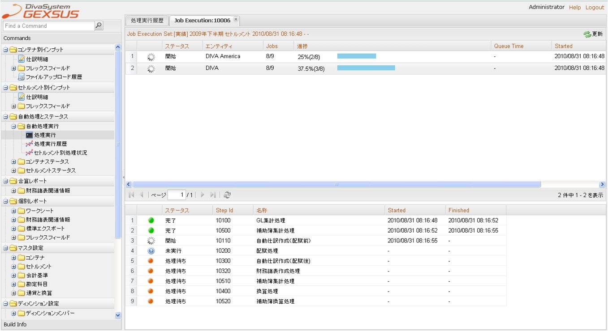608x331 pixels.
Task: Expand the セトルメントステータス folder
Action: (x=13, y=170)
